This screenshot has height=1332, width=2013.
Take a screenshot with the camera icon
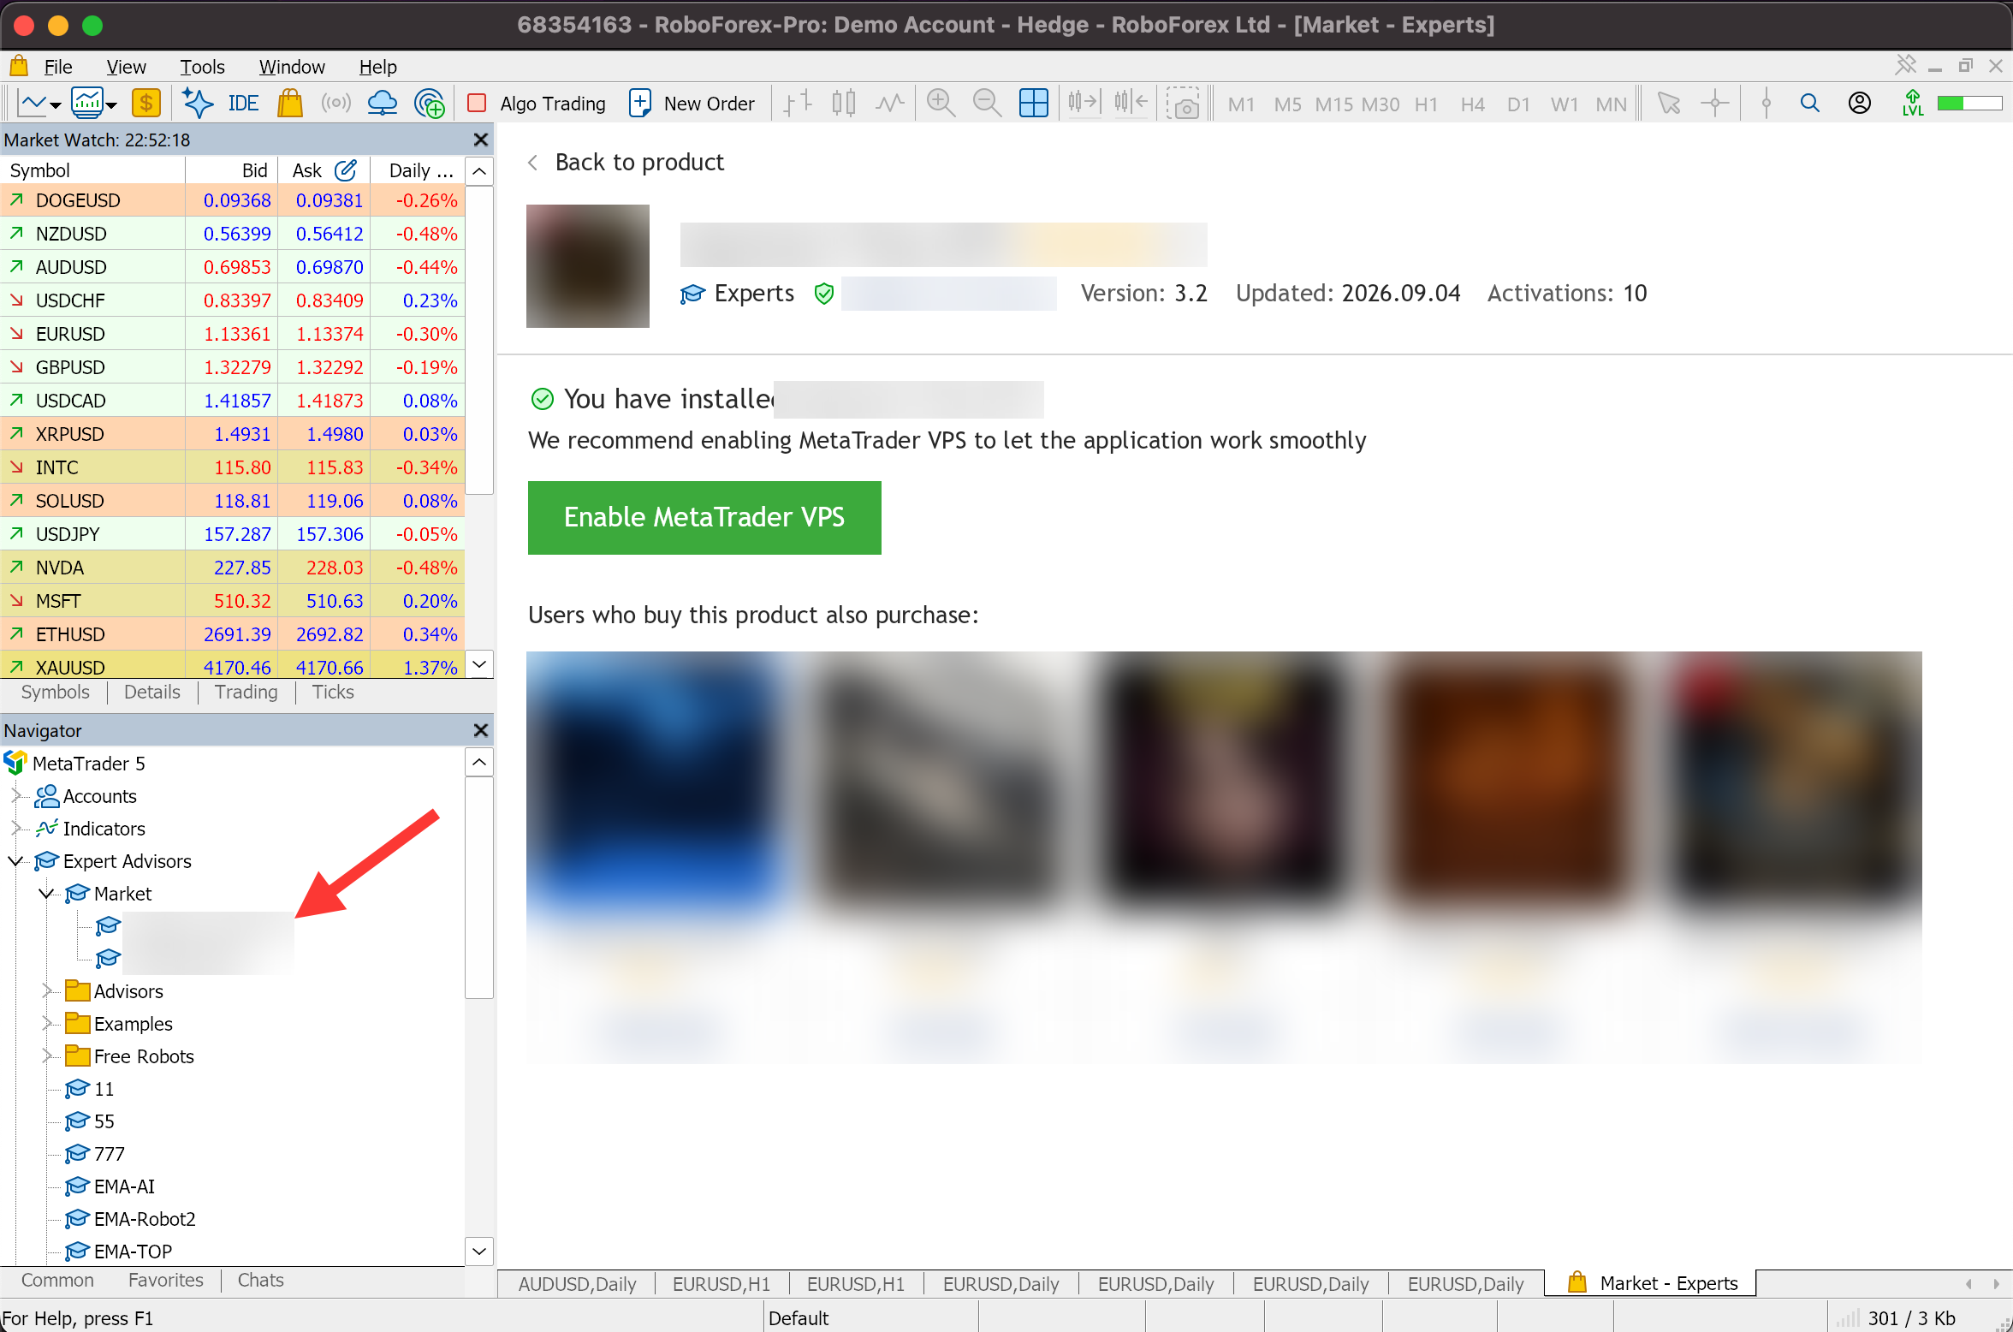coord(1183,104)
